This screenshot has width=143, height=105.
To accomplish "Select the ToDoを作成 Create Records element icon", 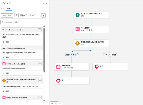I will pos(58,67).
